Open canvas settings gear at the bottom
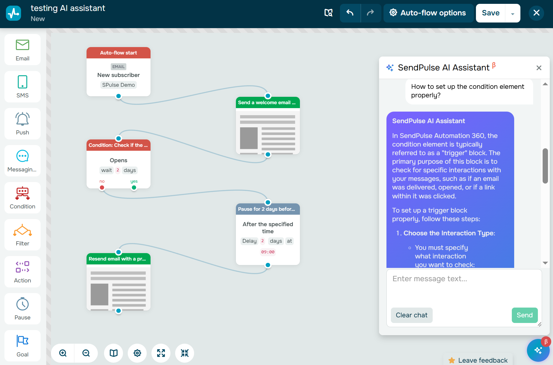 pos(137,353)
